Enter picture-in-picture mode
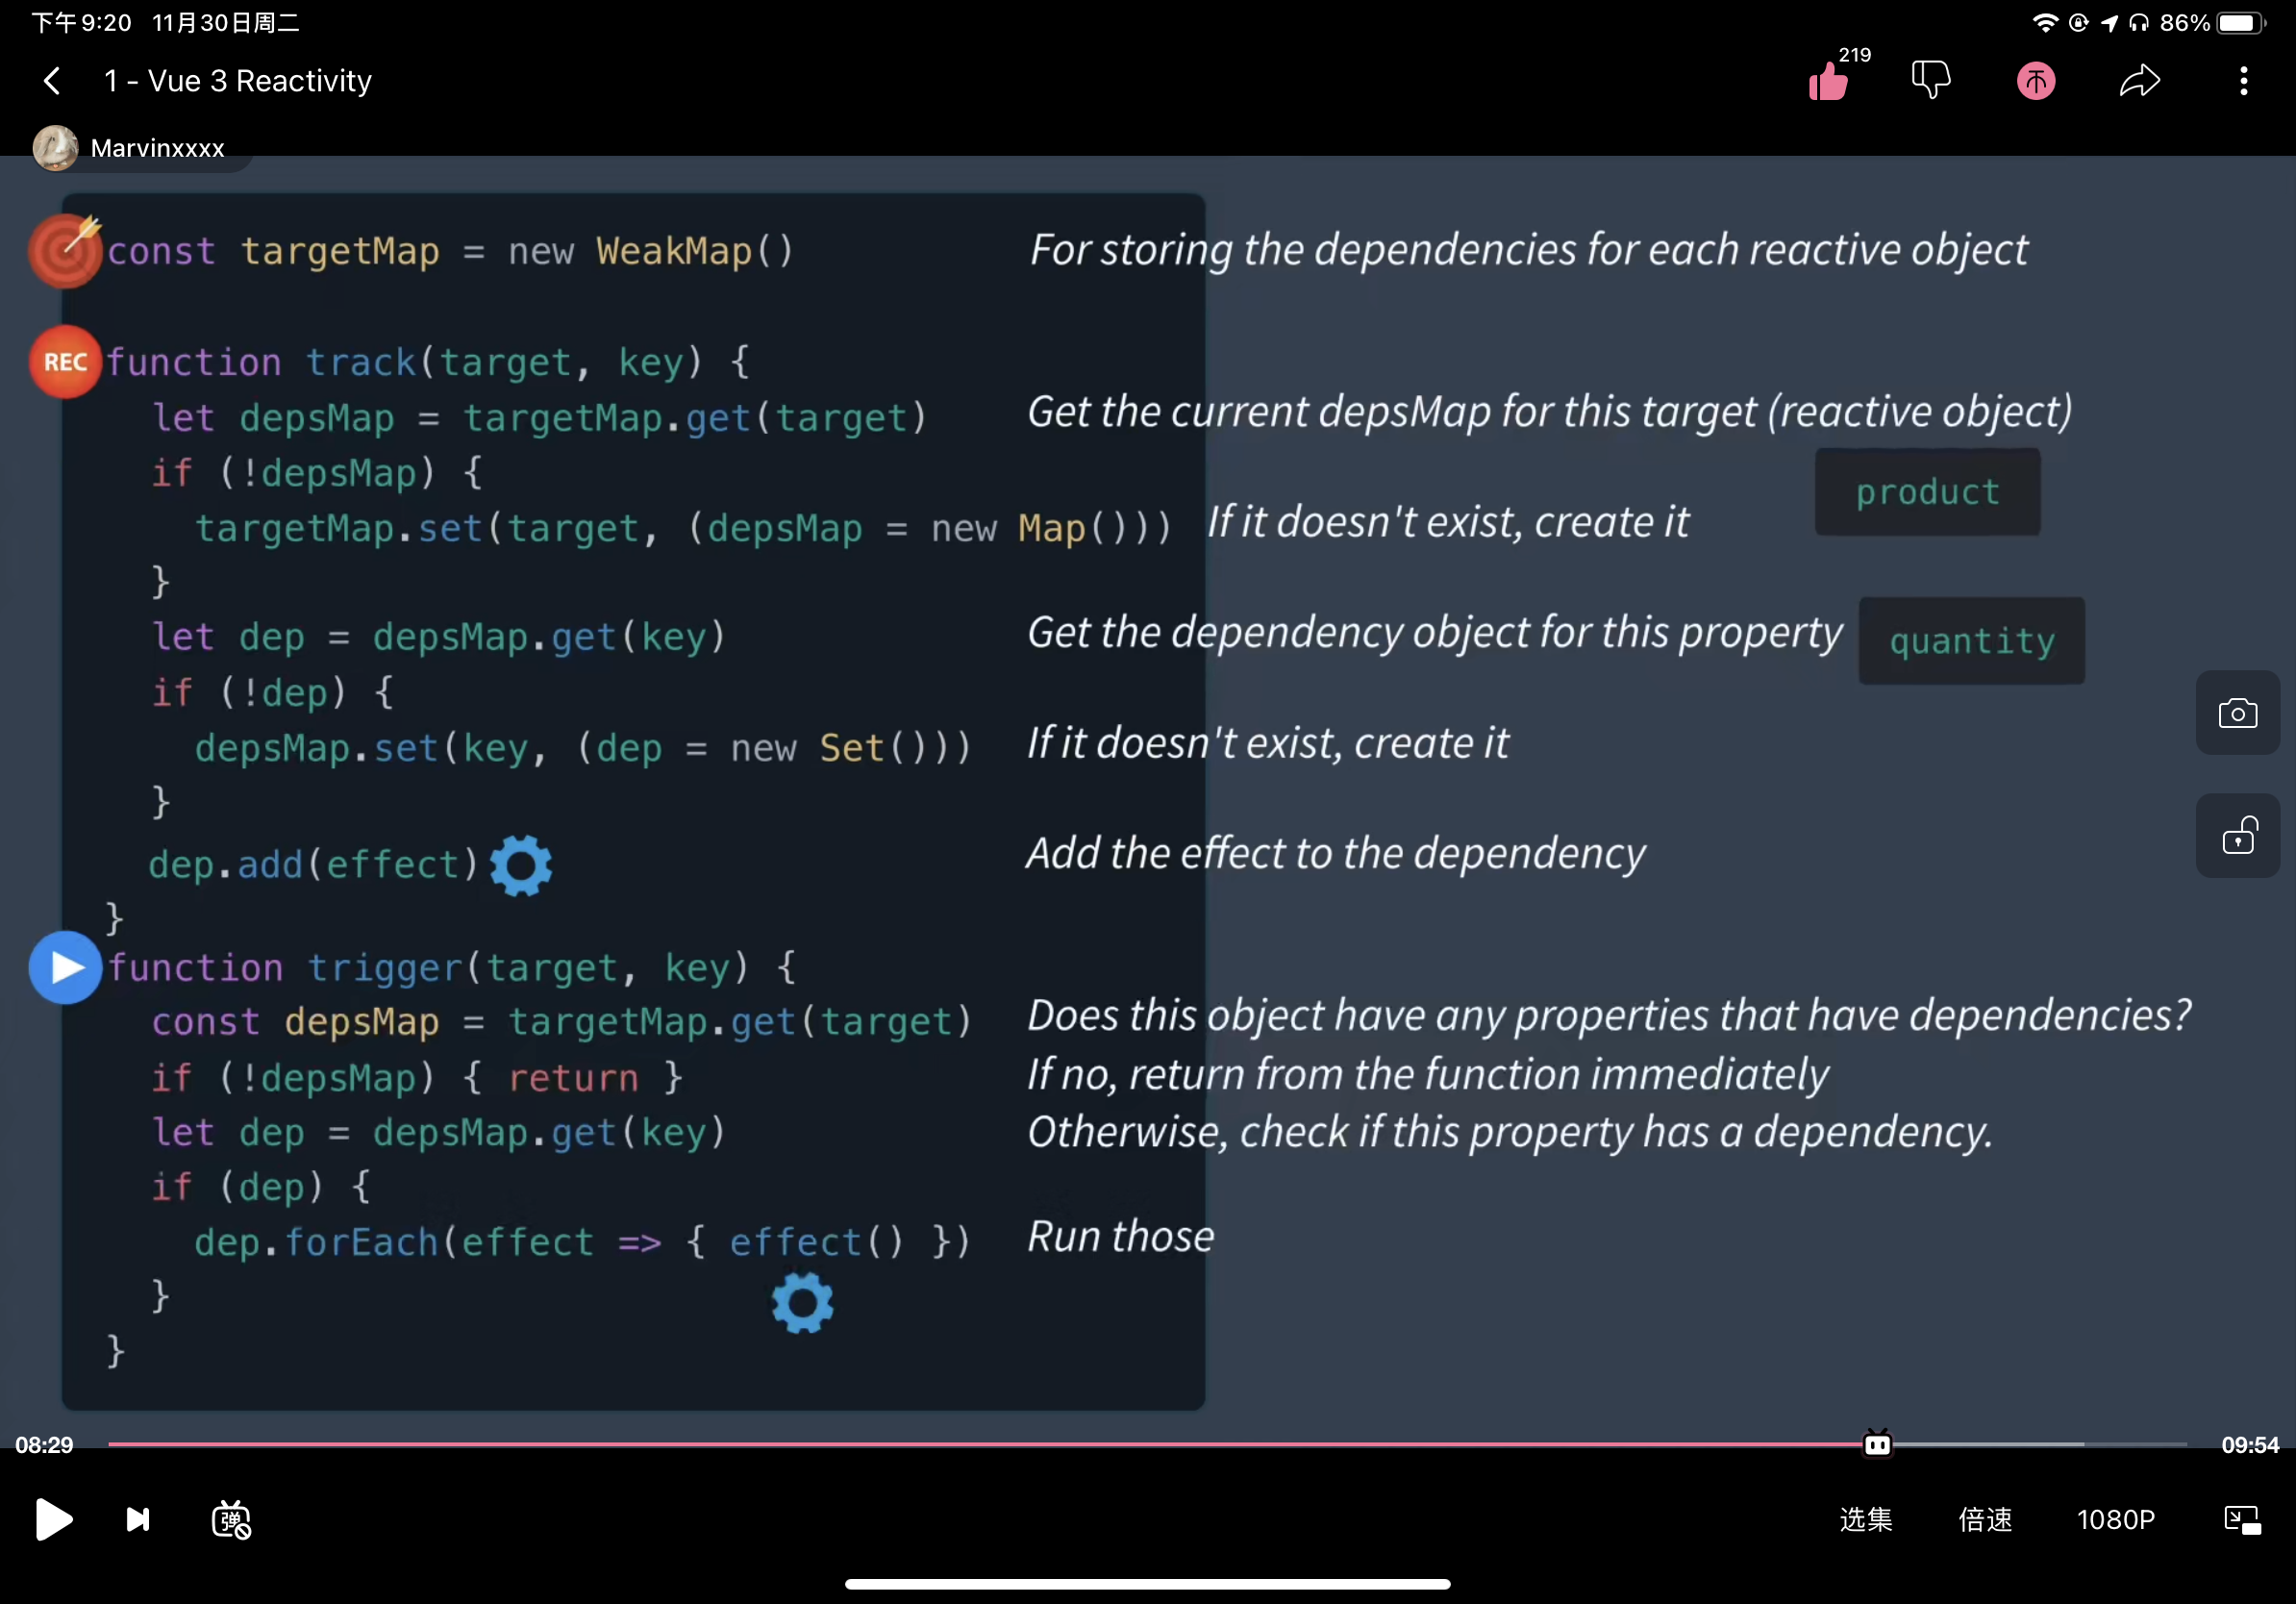Viewport: 2296px width, 1604px height. (2242, 1519)
